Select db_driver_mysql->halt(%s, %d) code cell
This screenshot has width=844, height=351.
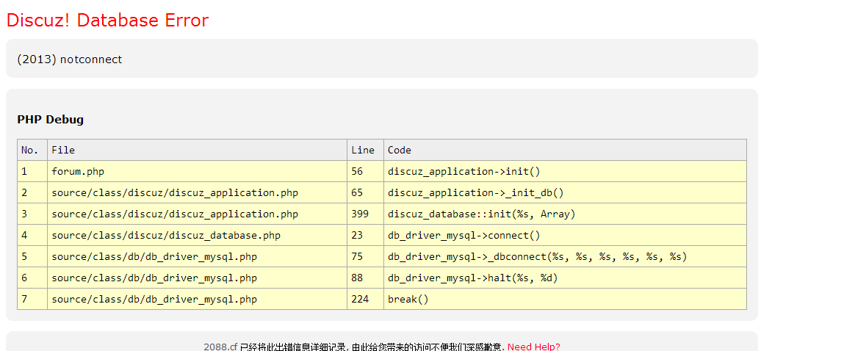coord(565,278)
